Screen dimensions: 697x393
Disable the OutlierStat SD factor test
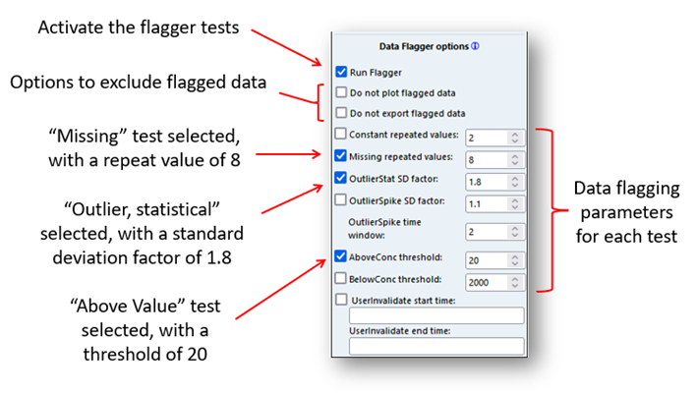tap(340, 178)
